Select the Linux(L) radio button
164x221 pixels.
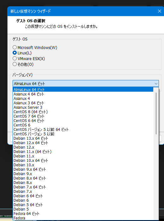[x=15, y=53]
